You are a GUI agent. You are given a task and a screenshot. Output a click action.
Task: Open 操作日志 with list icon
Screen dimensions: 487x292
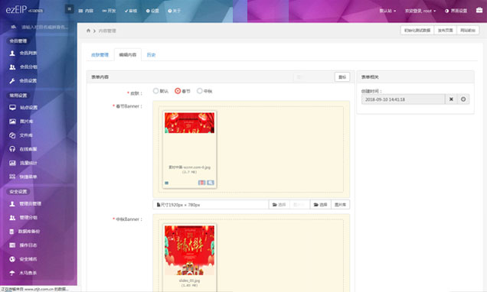pyautogui.click(x=23, y=245)
